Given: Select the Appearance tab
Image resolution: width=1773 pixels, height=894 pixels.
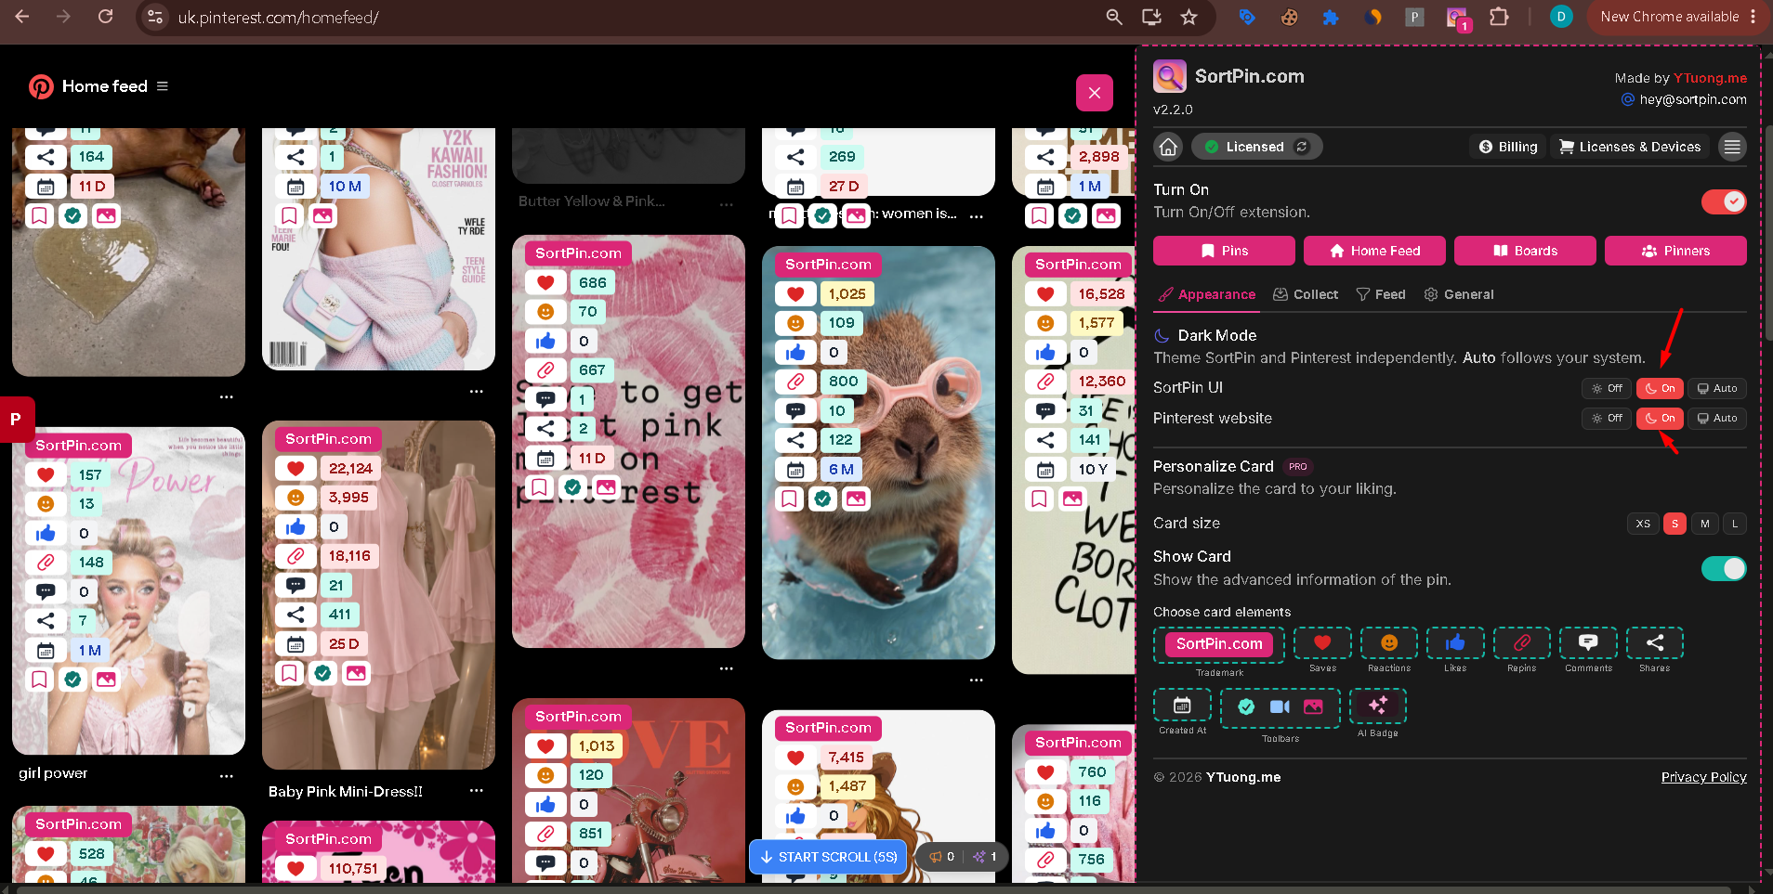Looking at the screenshot, I should [1206, 294].
